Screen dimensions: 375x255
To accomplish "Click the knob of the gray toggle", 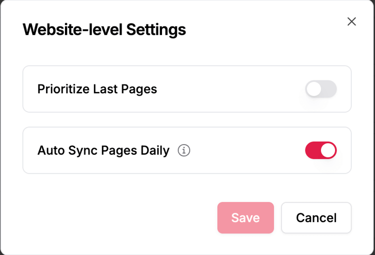I will 314,89.
